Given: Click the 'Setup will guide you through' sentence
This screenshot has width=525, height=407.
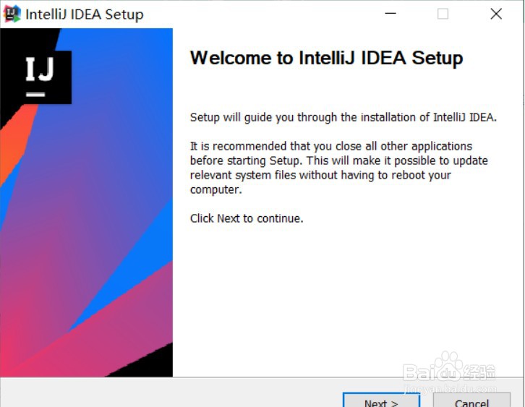Looking at the screenshot, I should click(x=343, y=118).
